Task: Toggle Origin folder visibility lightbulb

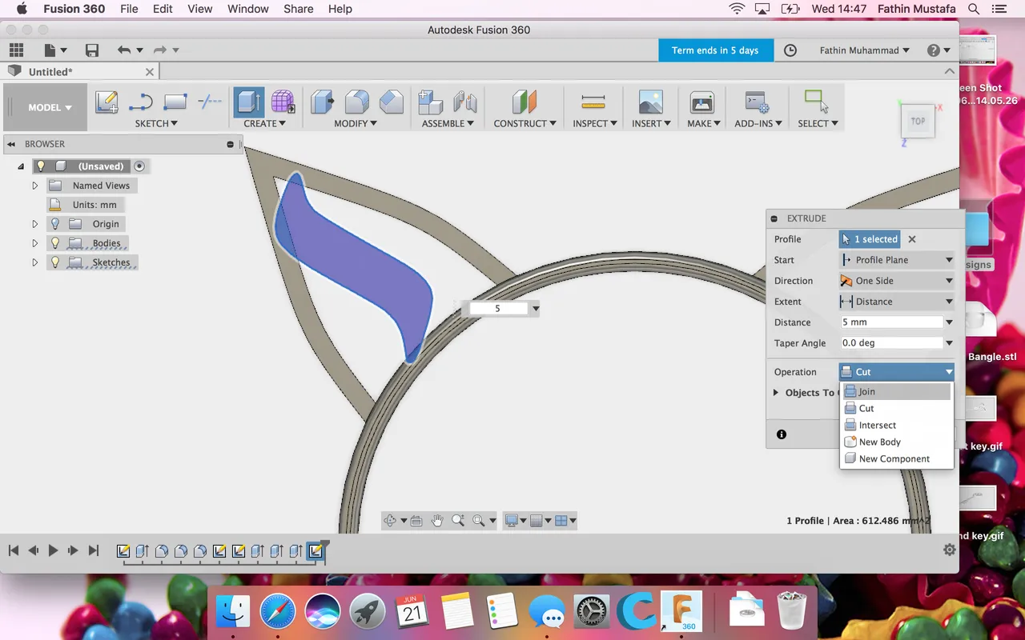Action: [x=55, y=224]
